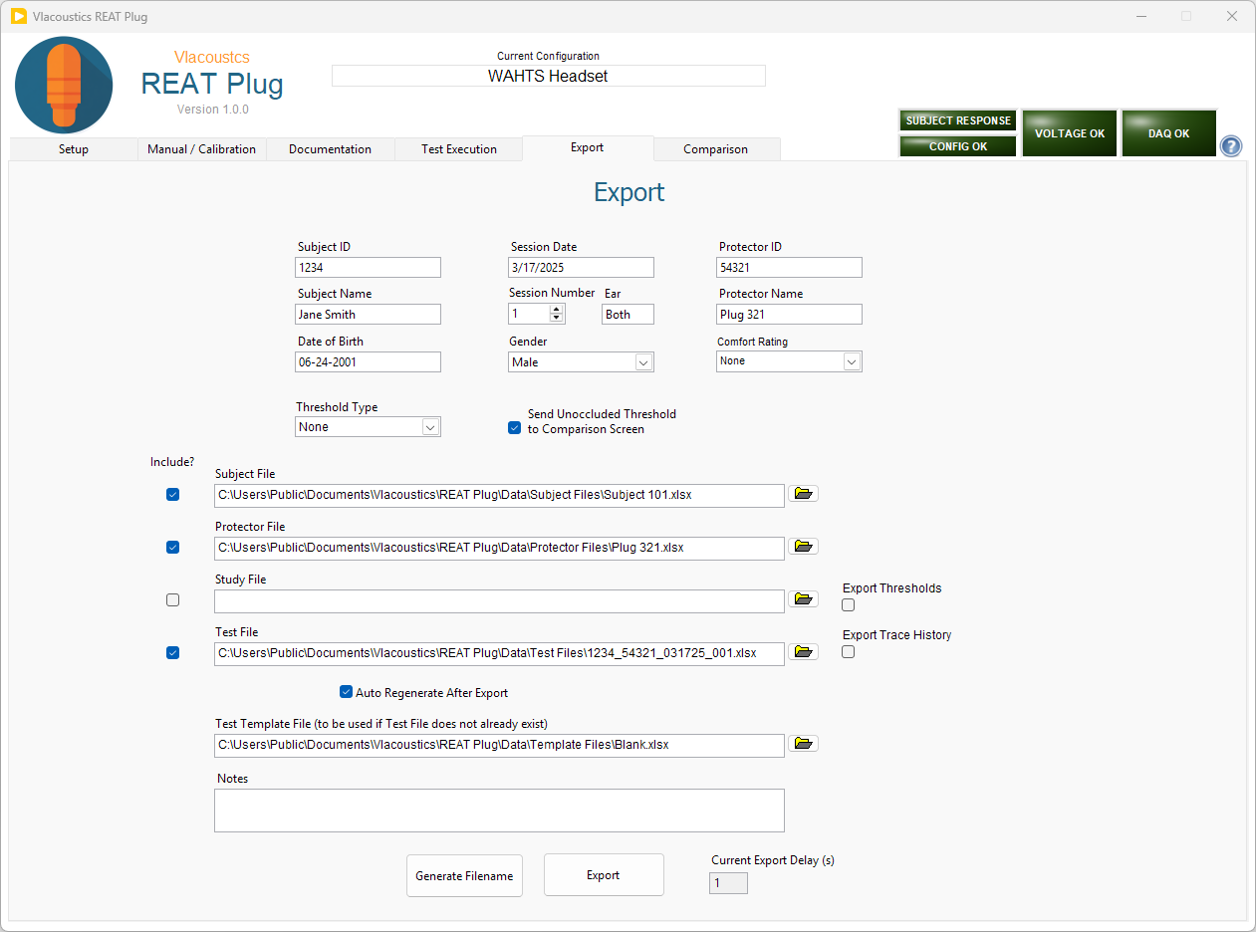Click the Vlacoustics title bar app icon
1256x932 pixels.
[18, 16]
